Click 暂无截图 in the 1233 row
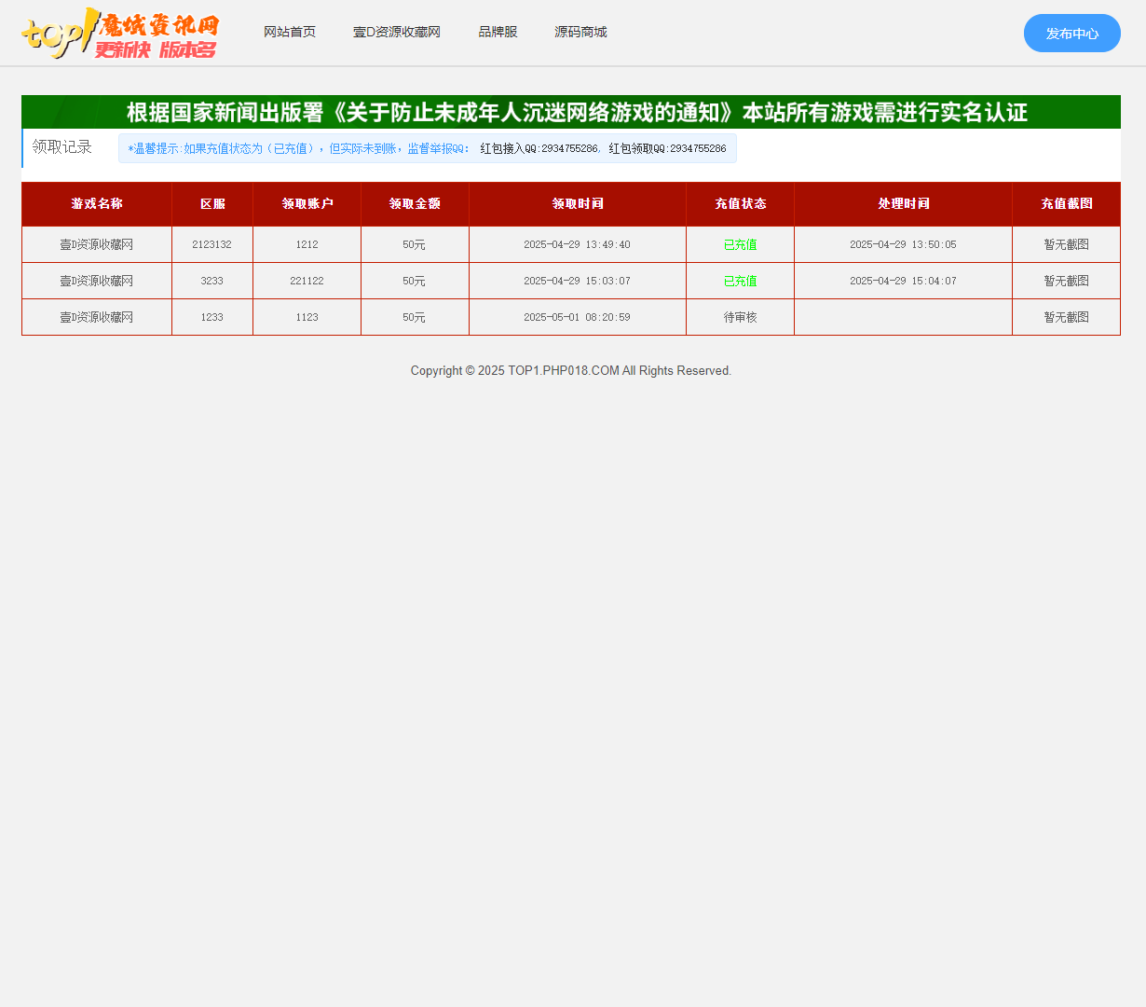Viewport: 1146px width, 1007px height. pyautogui.click(x=1067, y=317)
